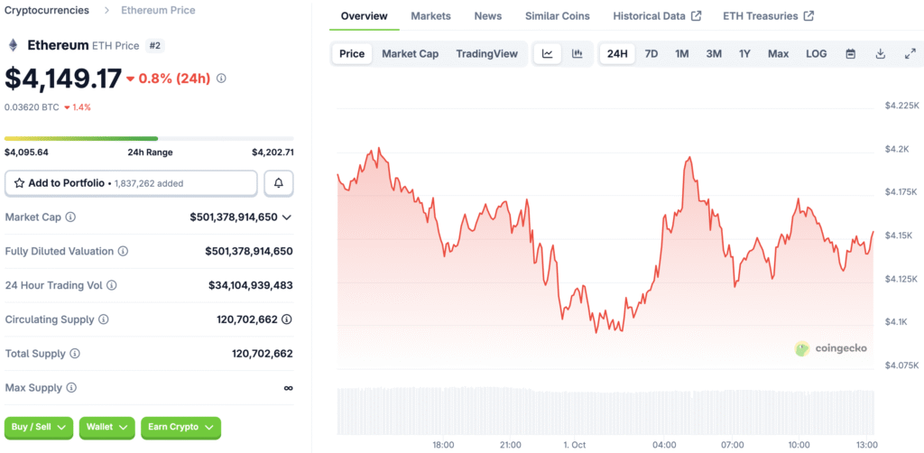924x453 pixels.
Task: Select Market Cap chart mode
Action: [x=411, y=54]
